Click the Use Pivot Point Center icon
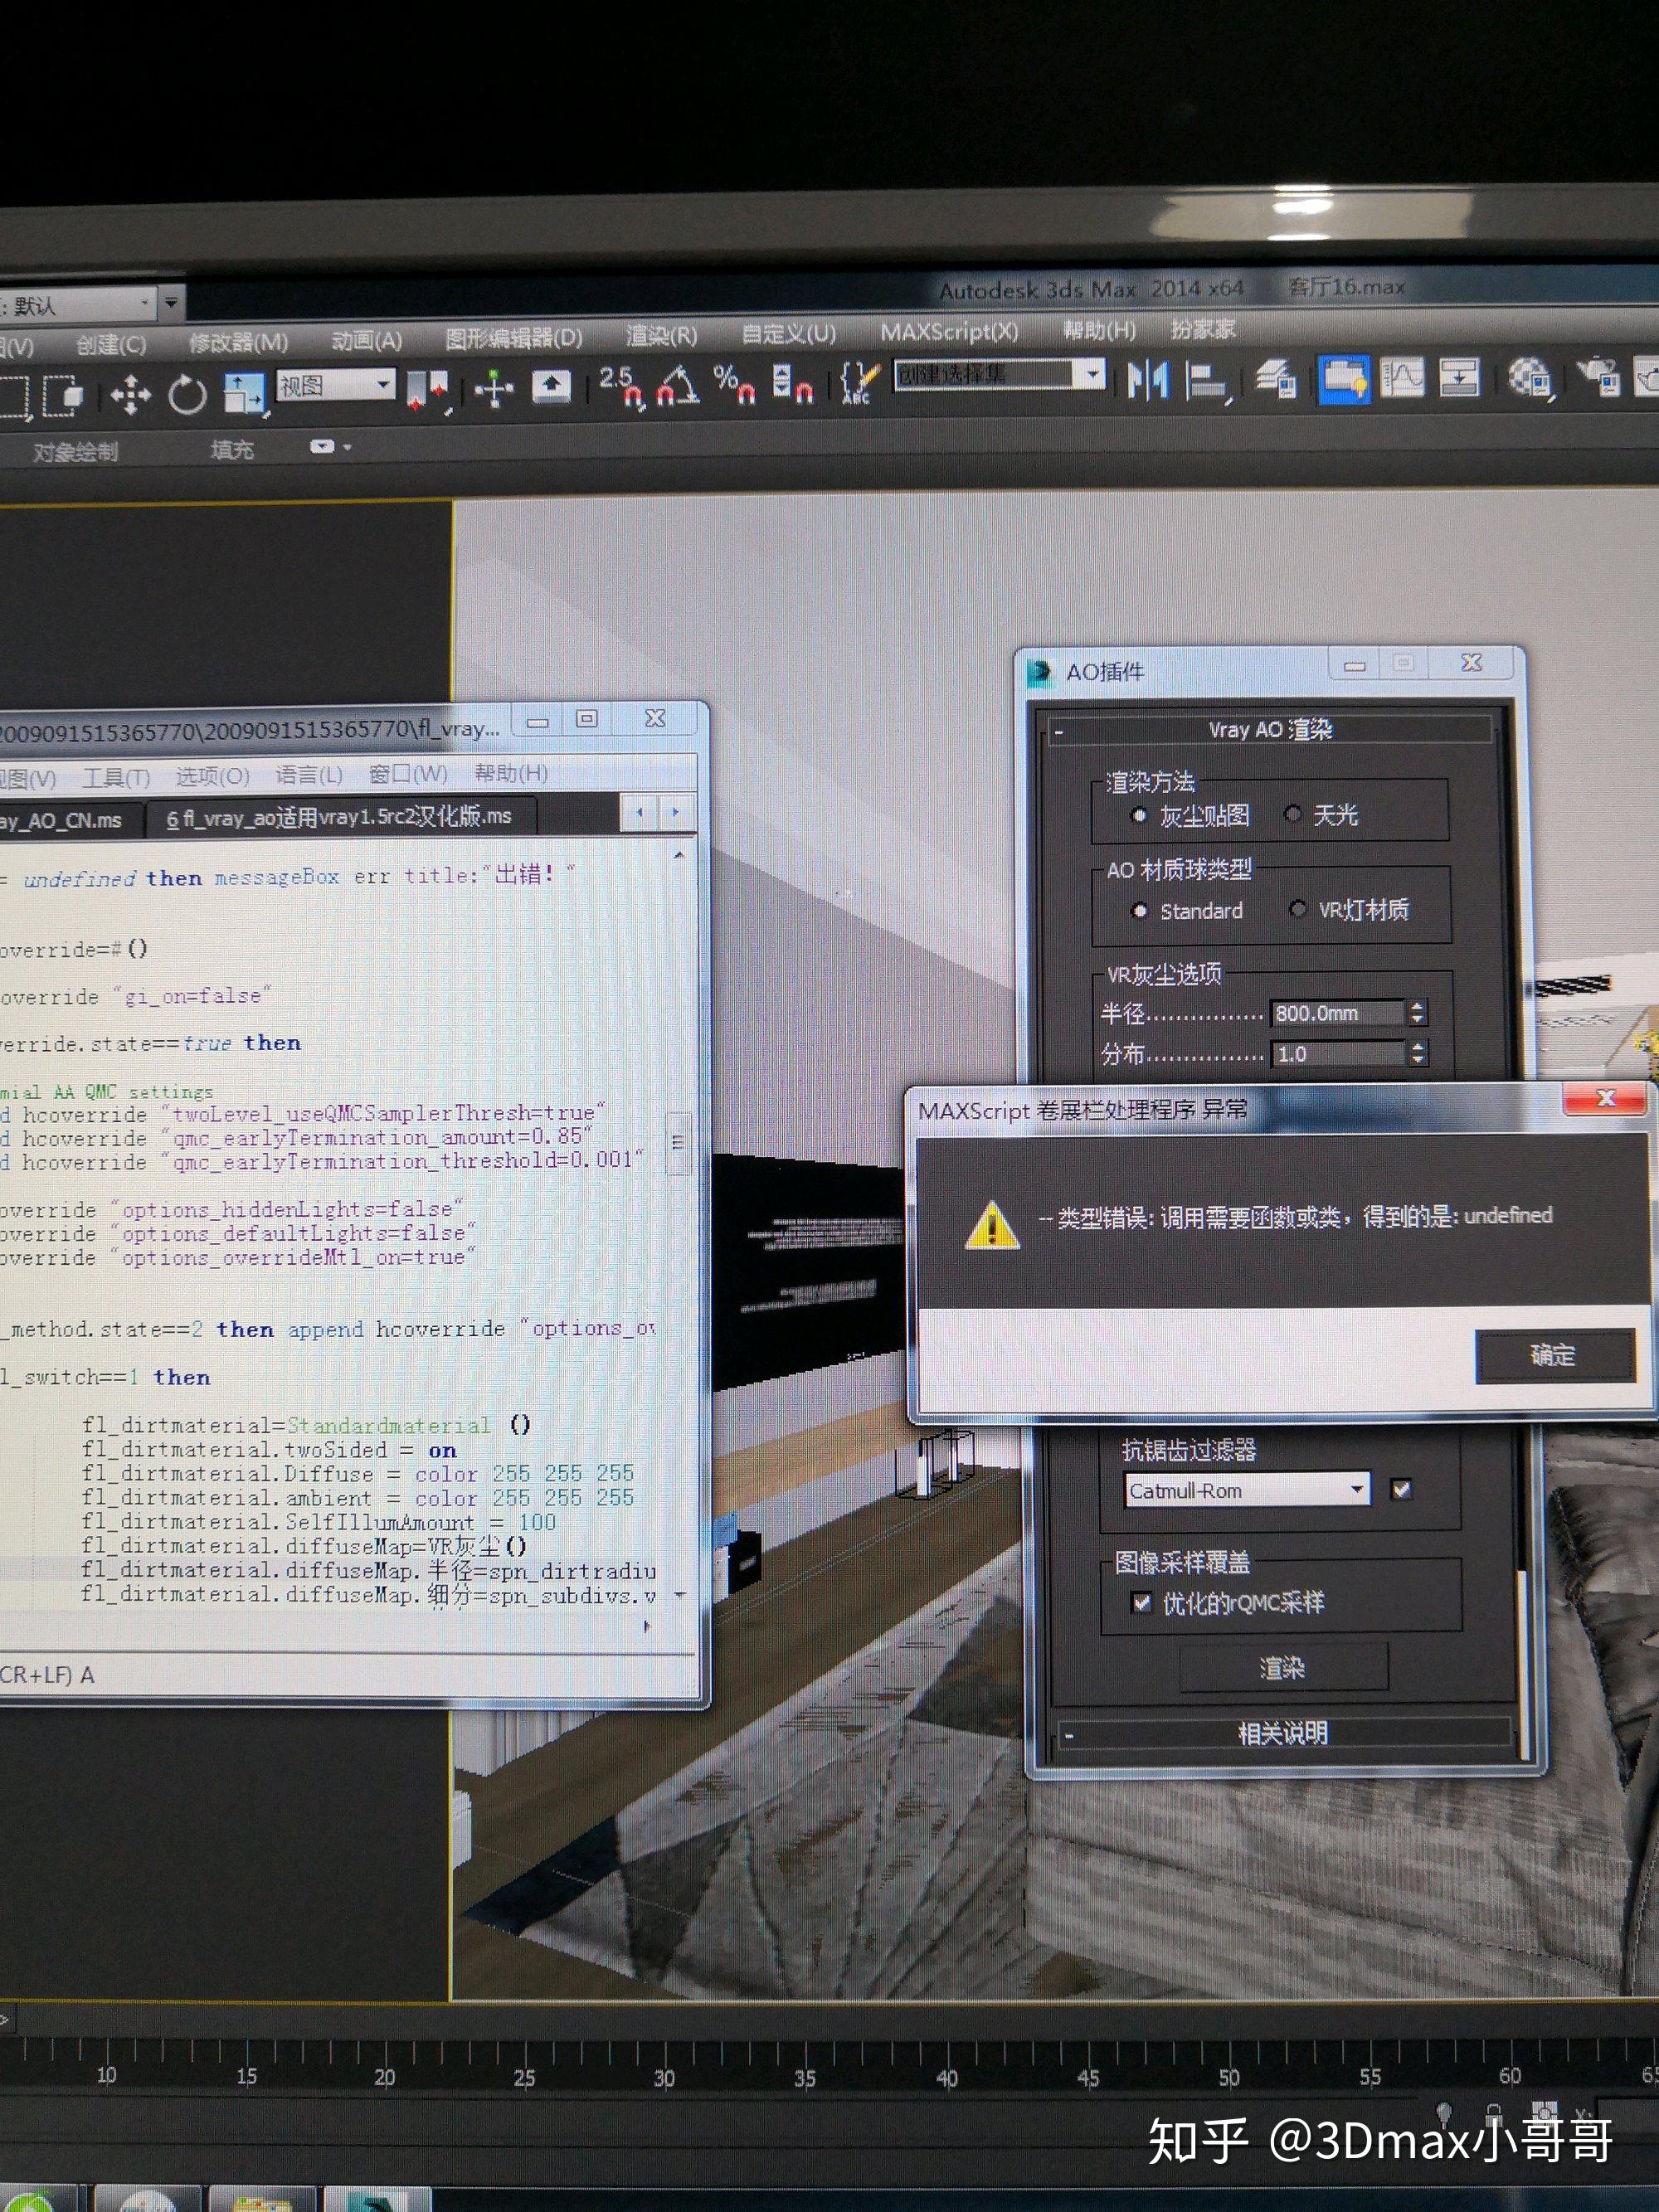This screenshot has height=2212, width=1659. click(x=429, y=389)
